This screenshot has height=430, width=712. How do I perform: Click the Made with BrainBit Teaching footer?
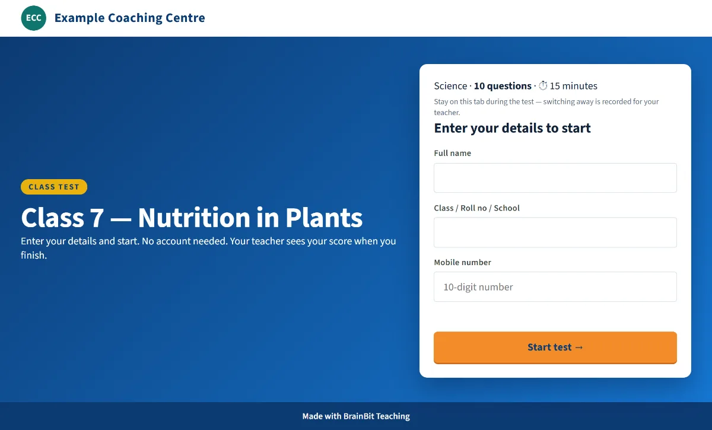[x=356, y=416]
